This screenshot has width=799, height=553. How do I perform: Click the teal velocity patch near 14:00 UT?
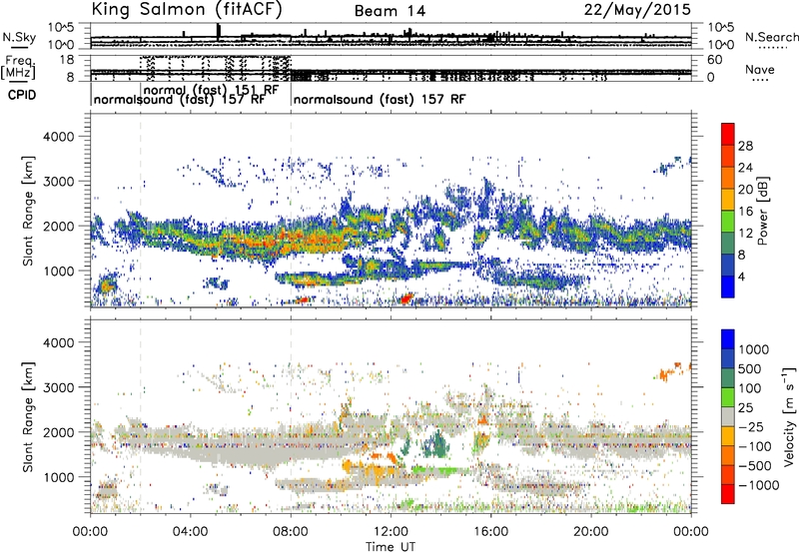[436, 443]
